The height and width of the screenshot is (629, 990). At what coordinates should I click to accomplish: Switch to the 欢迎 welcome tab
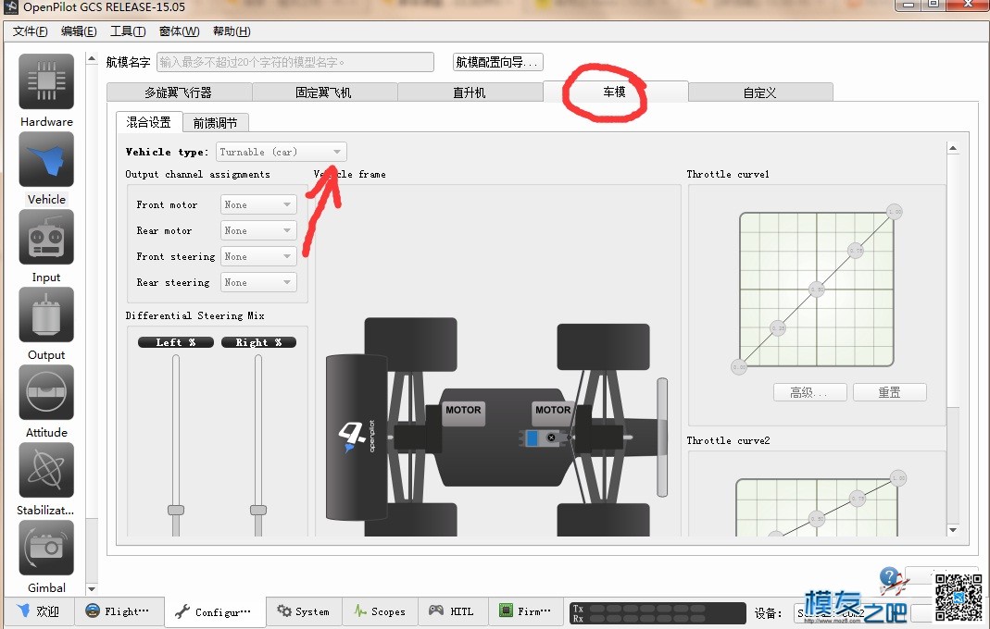(39, 611)
